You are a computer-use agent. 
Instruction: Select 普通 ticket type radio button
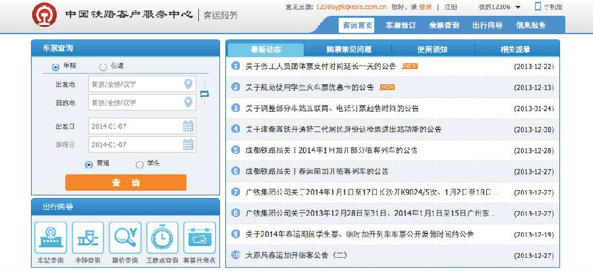(x=89, y=164)
